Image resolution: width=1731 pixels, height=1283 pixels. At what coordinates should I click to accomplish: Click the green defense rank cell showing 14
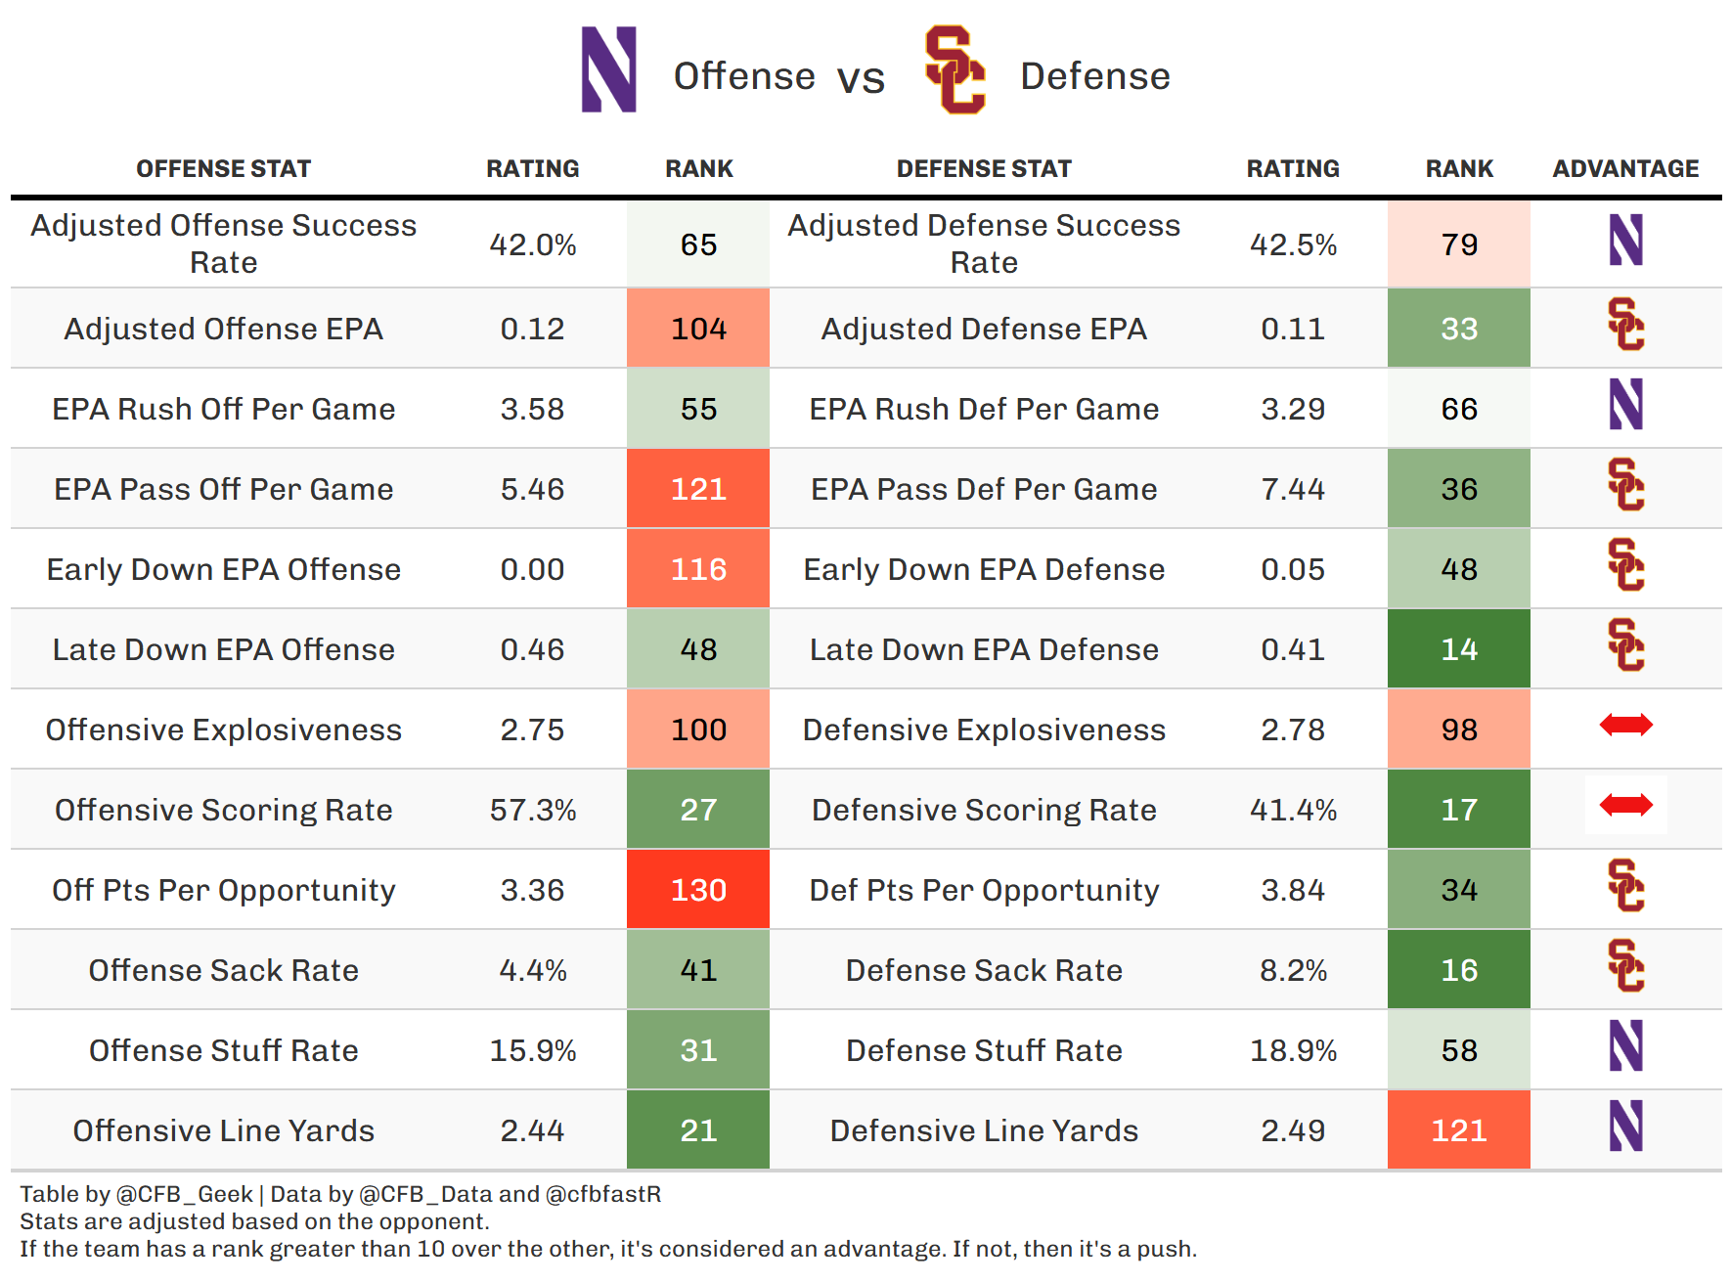coord(1458,649)
